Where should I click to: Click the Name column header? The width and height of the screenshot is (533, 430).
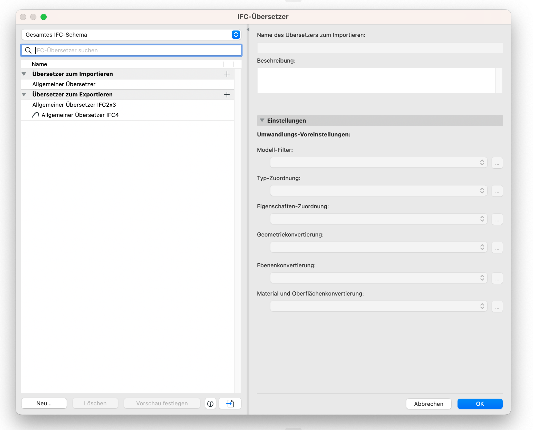tap(127, 64)
